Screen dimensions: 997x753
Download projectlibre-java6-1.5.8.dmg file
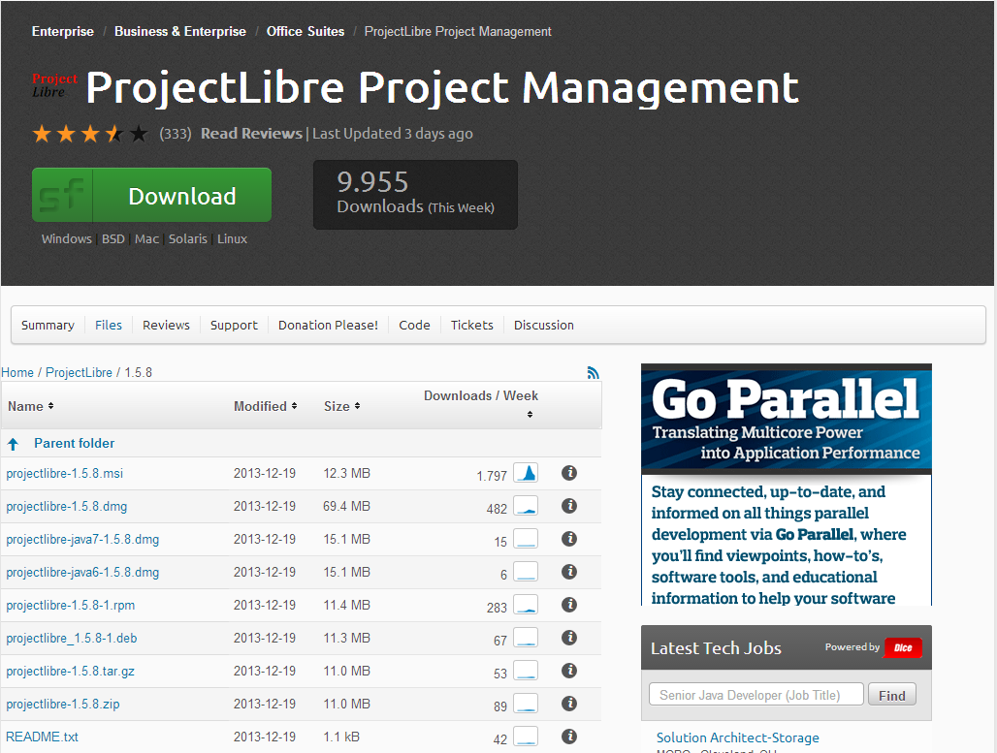point(82,573)
